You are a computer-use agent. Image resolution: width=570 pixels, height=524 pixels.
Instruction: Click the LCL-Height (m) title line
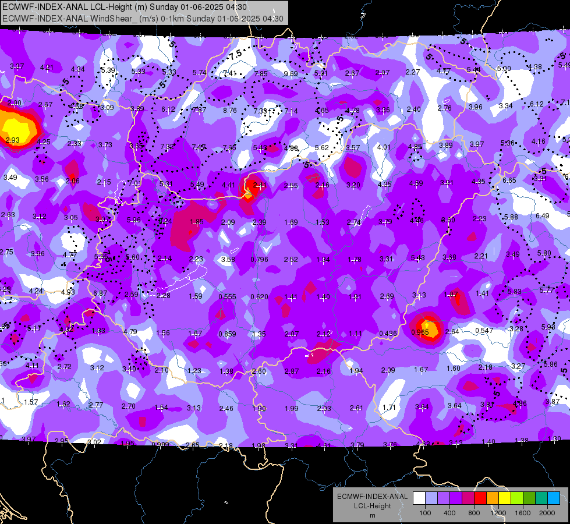tap(125, 7)
